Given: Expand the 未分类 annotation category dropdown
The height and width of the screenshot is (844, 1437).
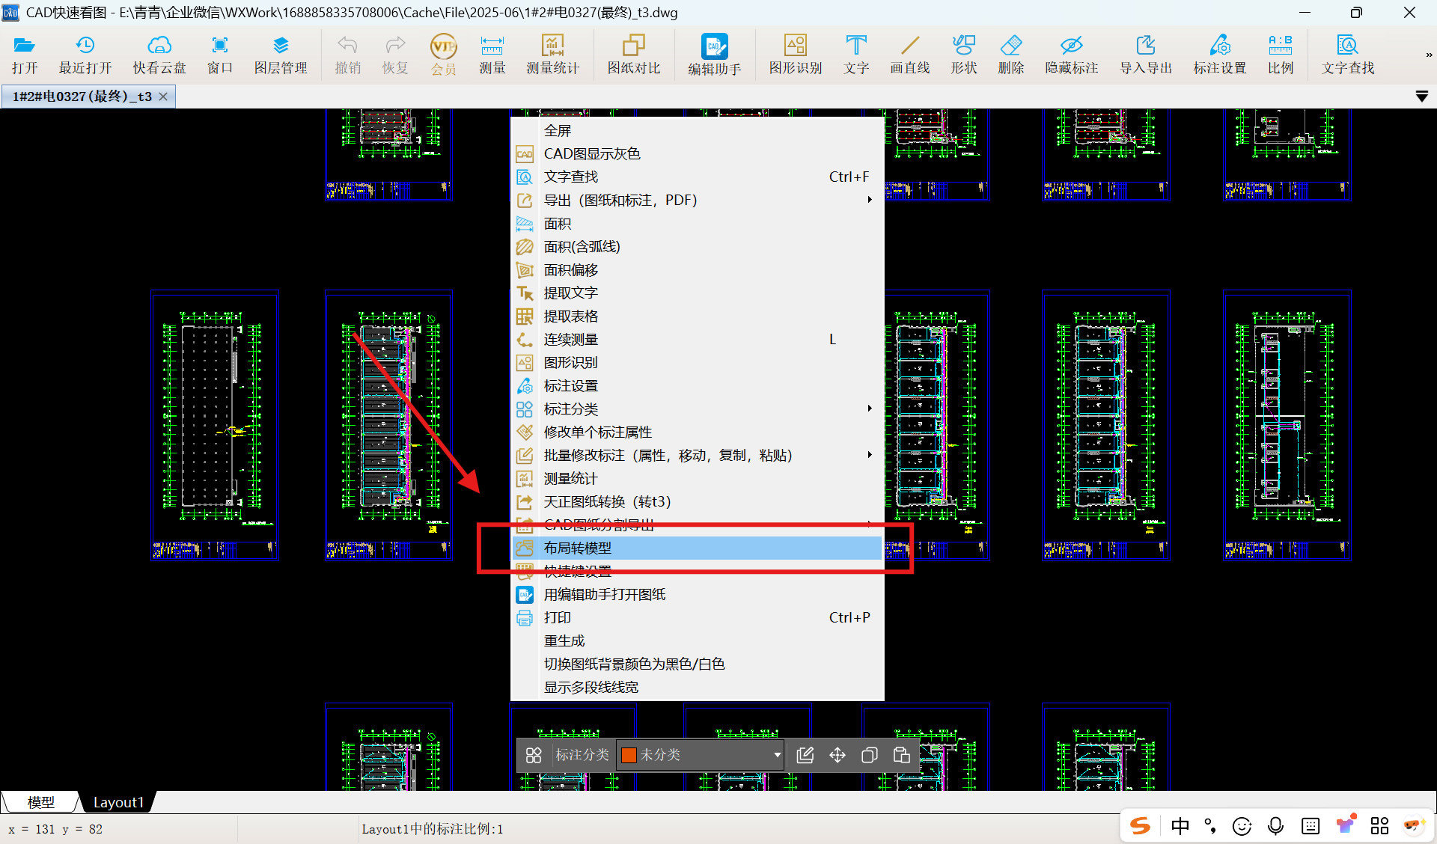Looking at the screenshot, I should tap(777, 755).
